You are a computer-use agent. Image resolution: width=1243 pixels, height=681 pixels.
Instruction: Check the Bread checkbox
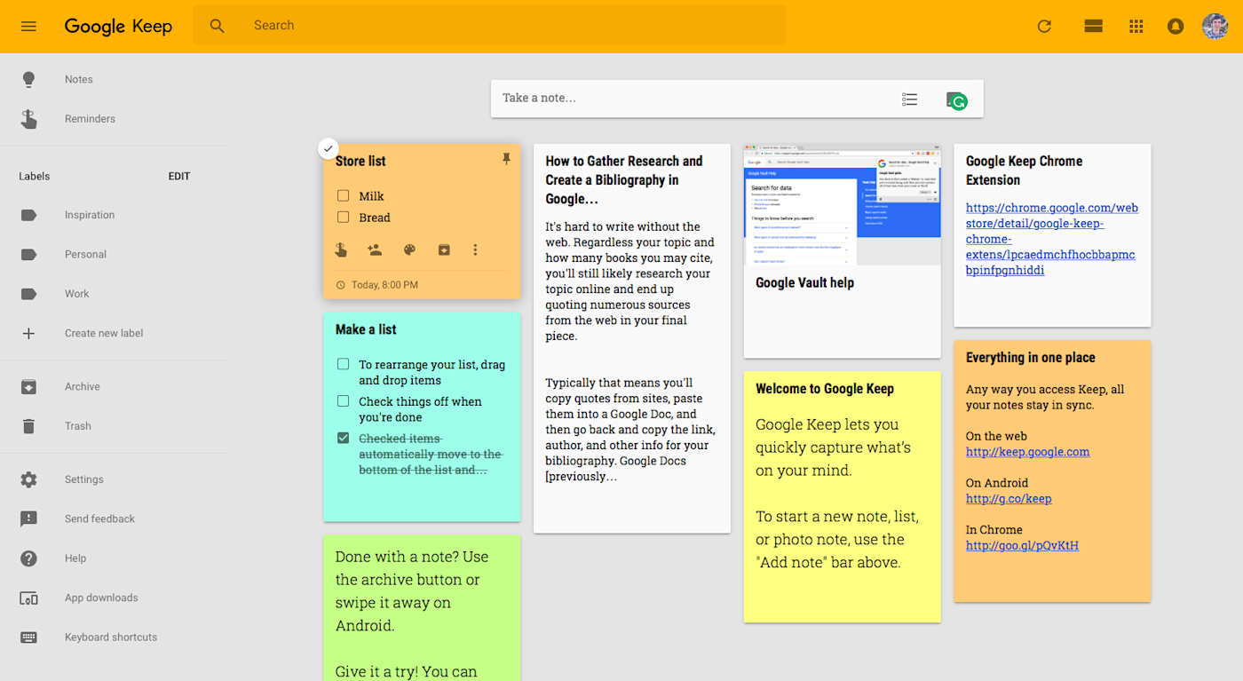[343, 217]
